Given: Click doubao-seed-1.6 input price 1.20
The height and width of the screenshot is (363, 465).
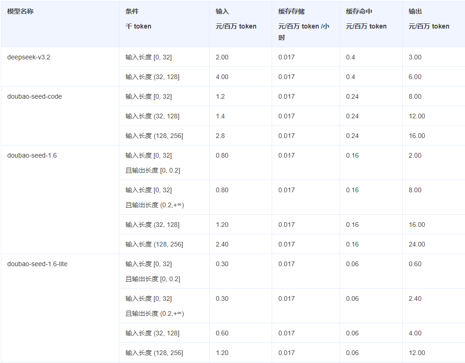Looking at the screenshot, I should pyautogui.click(x=222, y=225).
